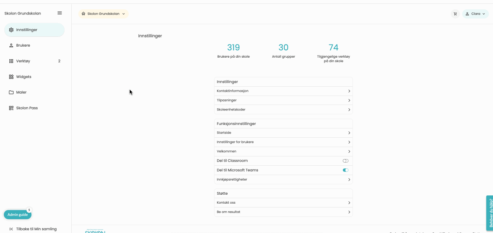Screen dimensions: 493x233
Task: Click the 74 Tilgjengelige verktøy stat
Action: [334, 53]
